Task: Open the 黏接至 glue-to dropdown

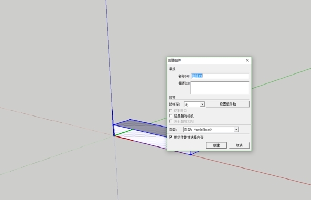Action: point(194,104)
